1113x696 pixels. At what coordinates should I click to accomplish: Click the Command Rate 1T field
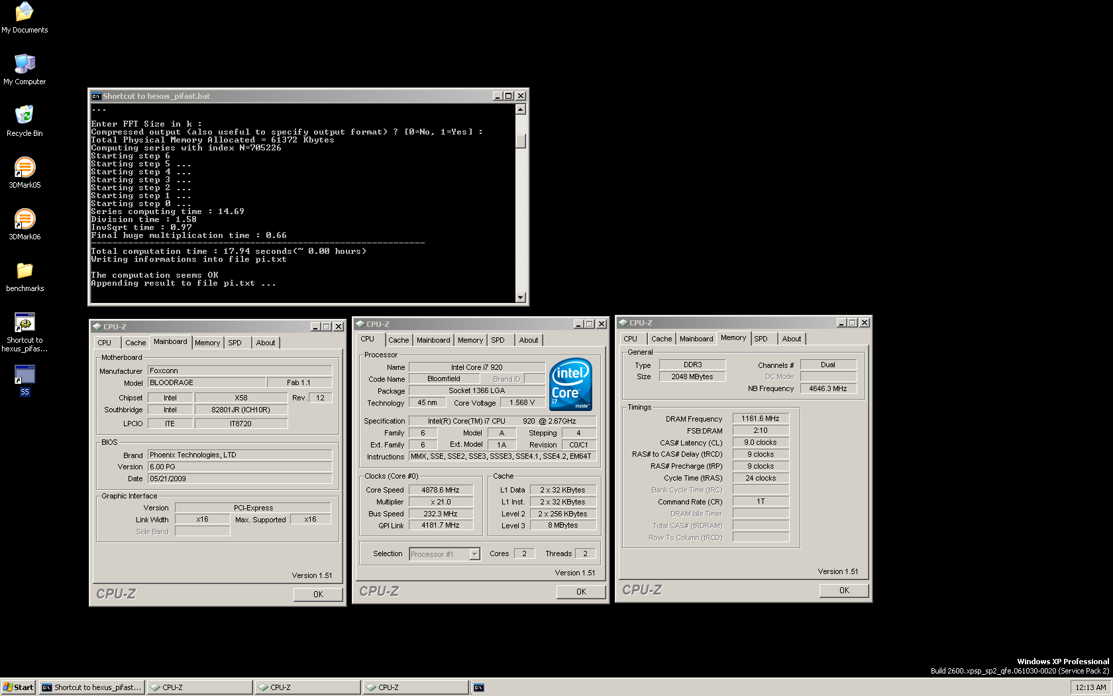761,501
